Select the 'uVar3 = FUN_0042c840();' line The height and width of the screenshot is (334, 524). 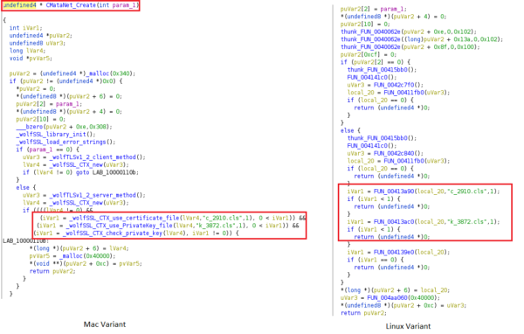pos(385,154)
